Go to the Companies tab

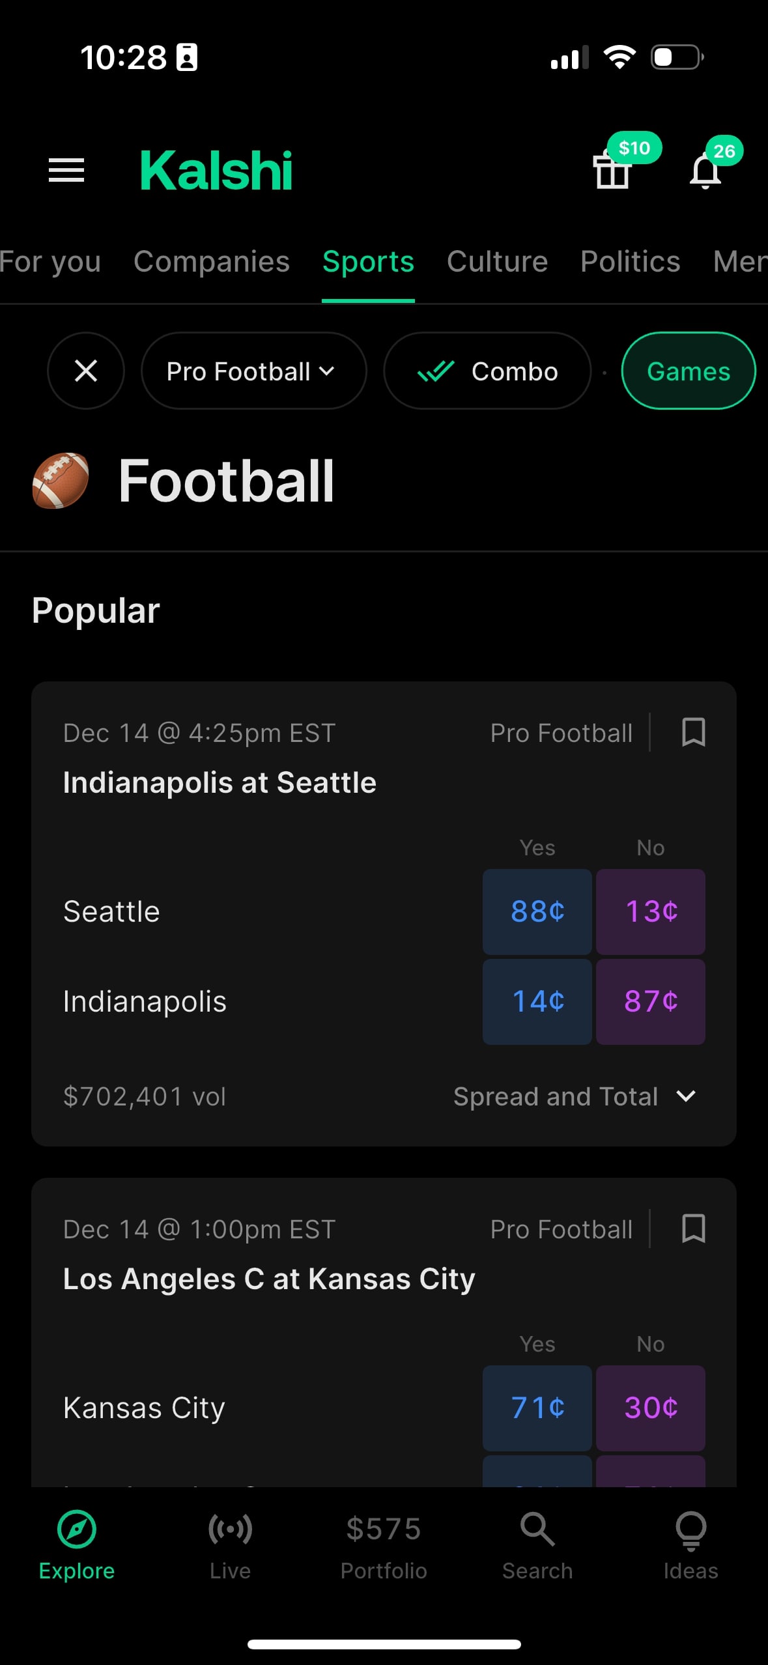(x=212, y=262)
